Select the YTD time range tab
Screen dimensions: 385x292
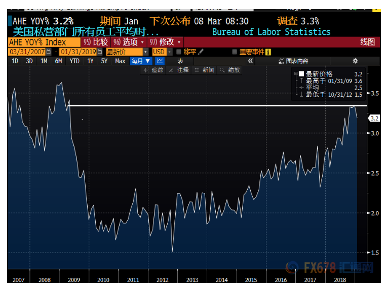pos(74,61)
